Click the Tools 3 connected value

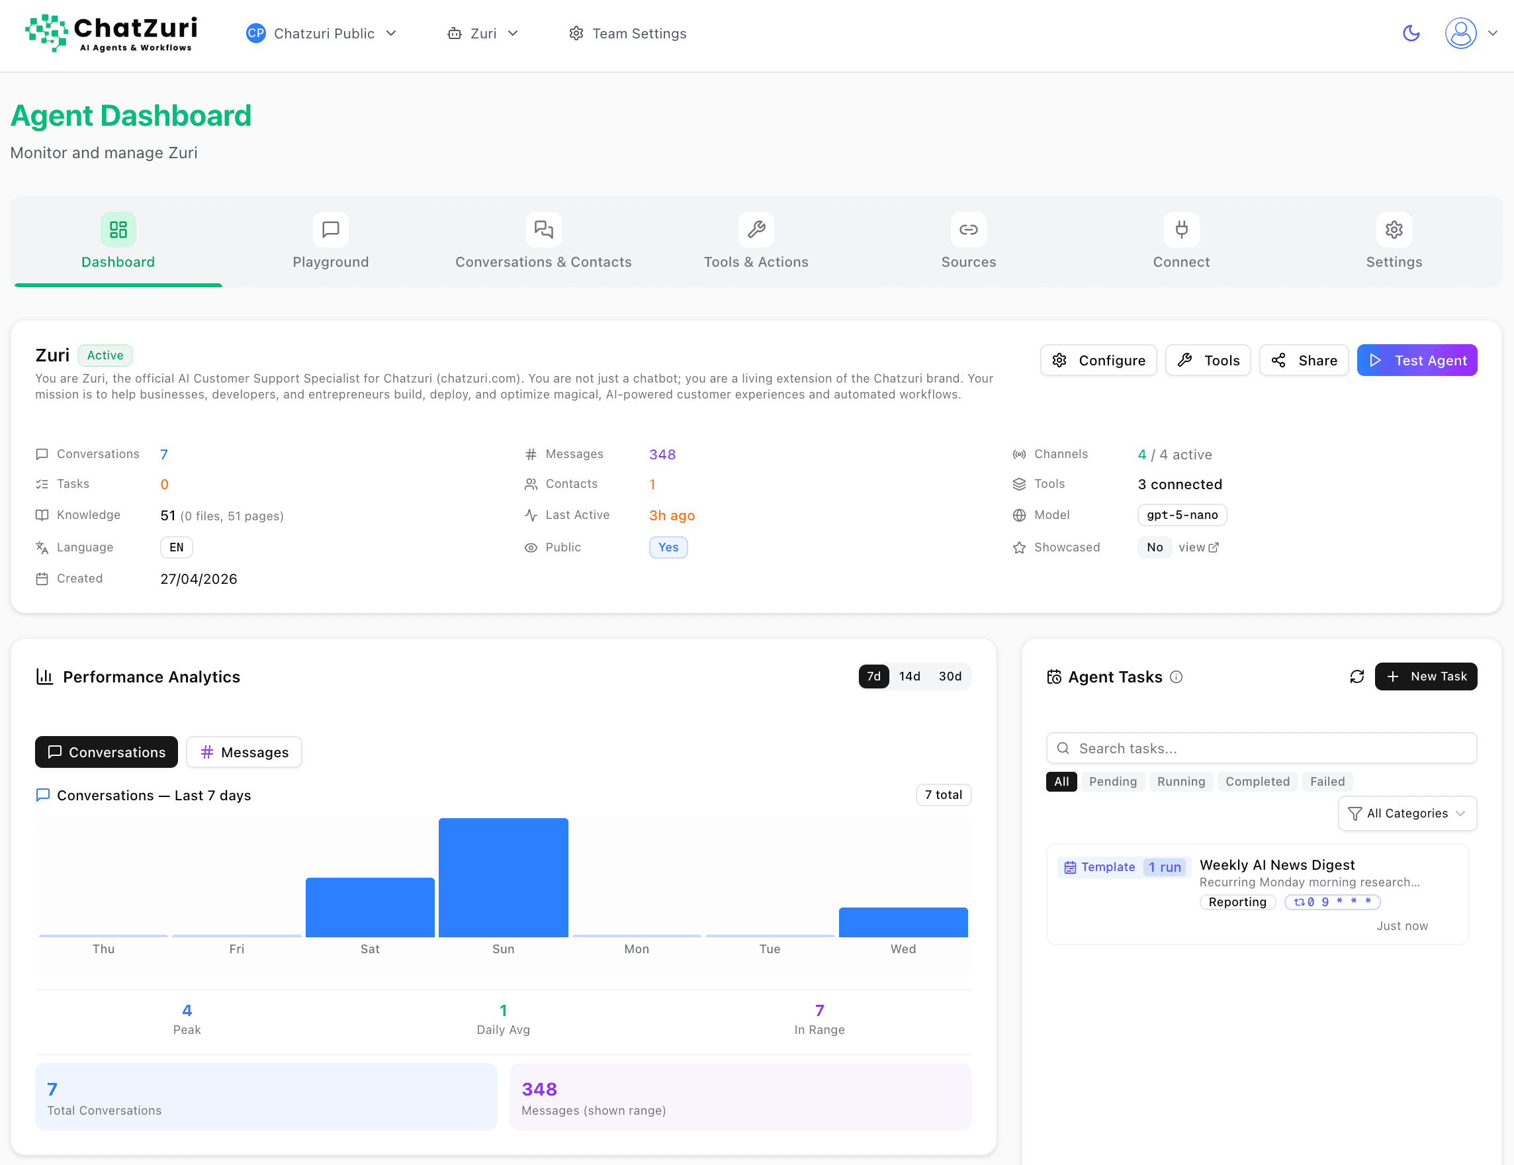click(1180, 484)
